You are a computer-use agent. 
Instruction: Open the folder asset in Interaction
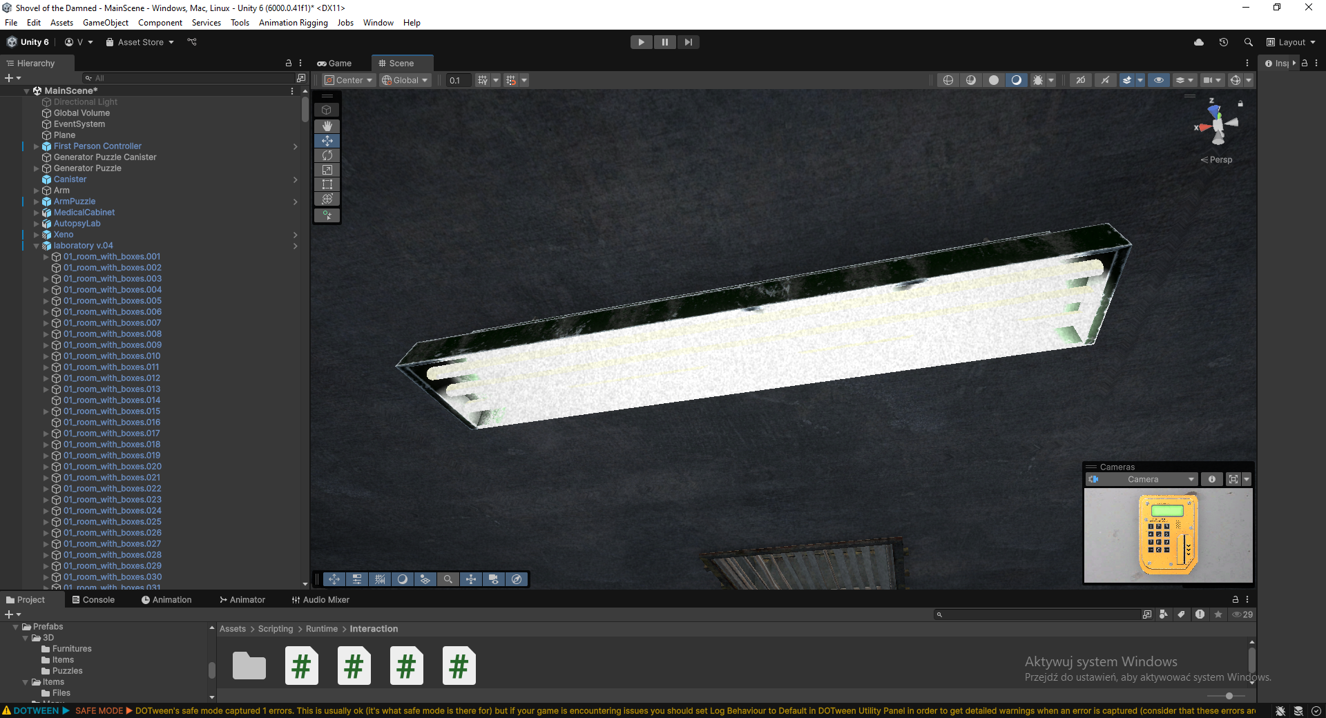pos(249,666)
